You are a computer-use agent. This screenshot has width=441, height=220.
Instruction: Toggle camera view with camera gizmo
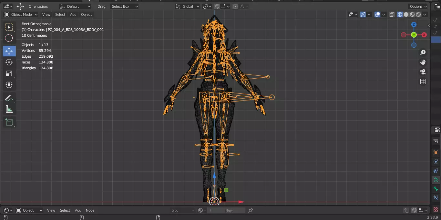(x=423, y=72)
